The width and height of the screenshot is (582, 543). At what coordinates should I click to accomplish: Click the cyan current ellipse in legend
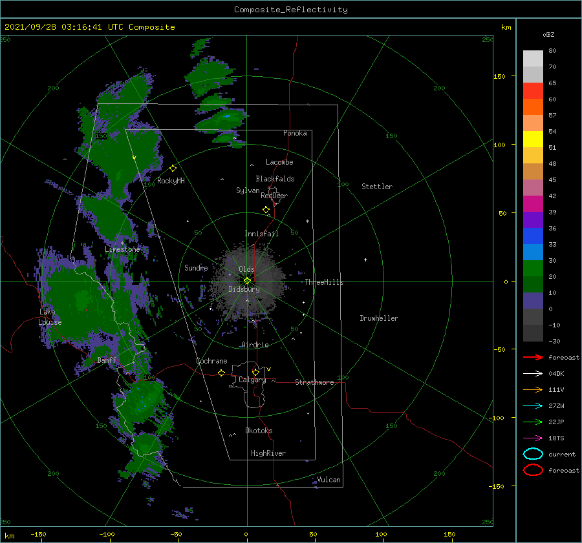533,454
